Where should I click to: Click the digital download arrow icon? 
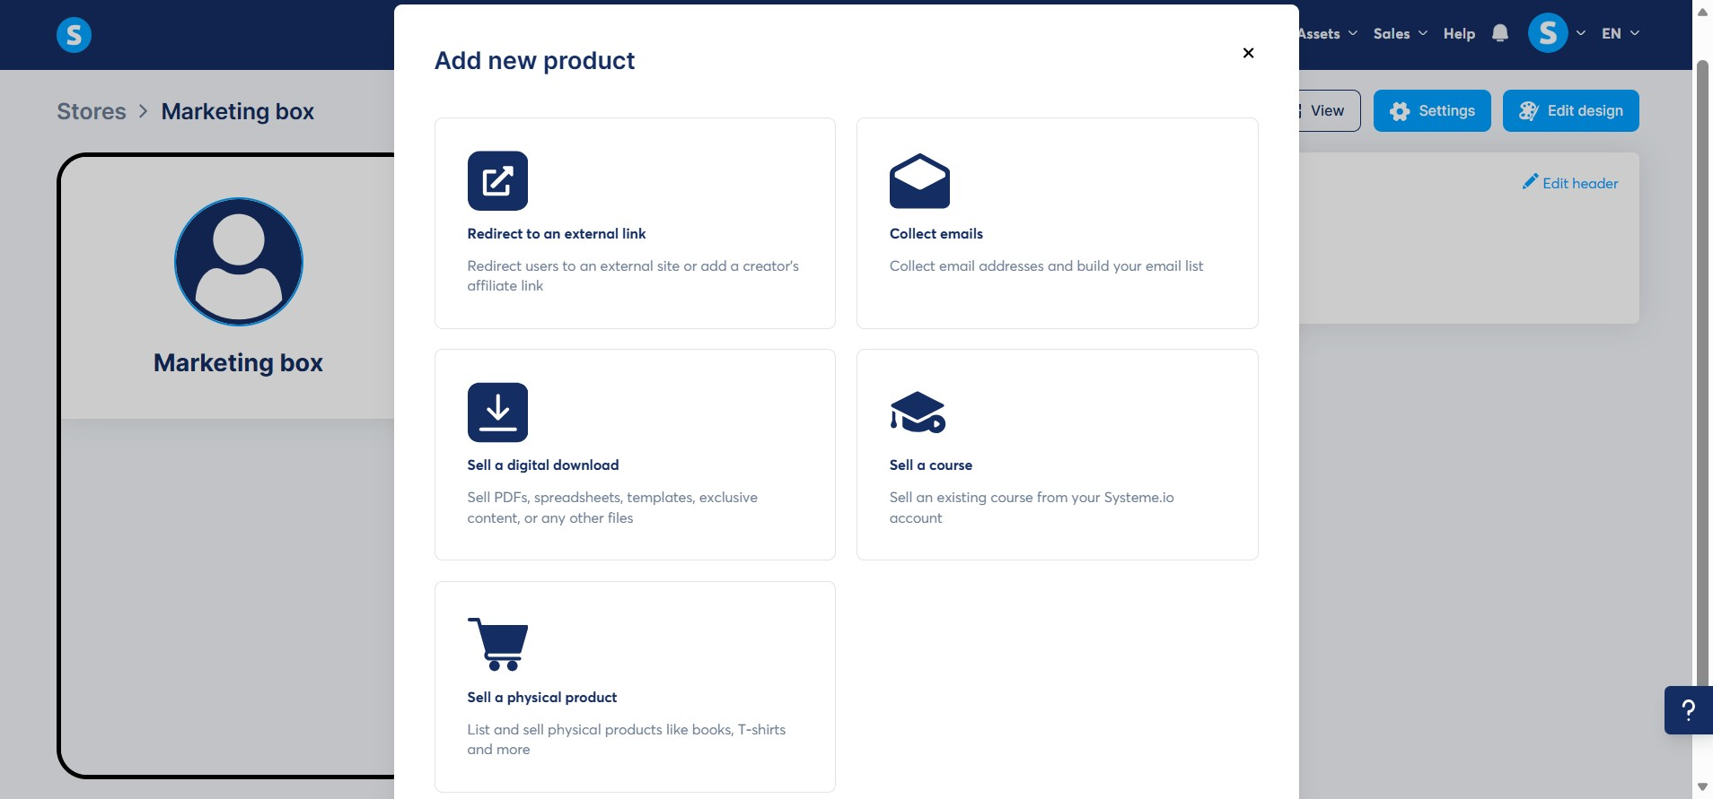497,413
